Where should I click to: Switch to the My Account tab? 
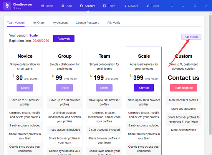click(60, 23)
